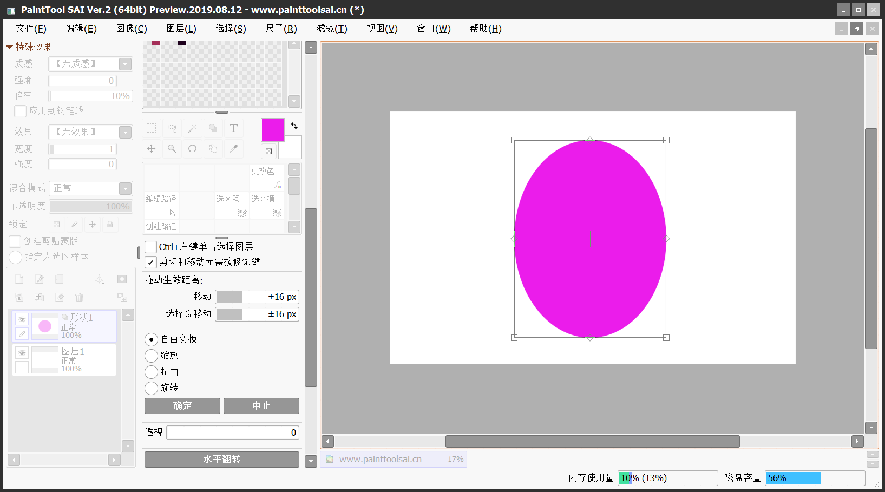Collapse the 特殊效果 section
The height and width of the screenshot is (492, 885).
9,47
